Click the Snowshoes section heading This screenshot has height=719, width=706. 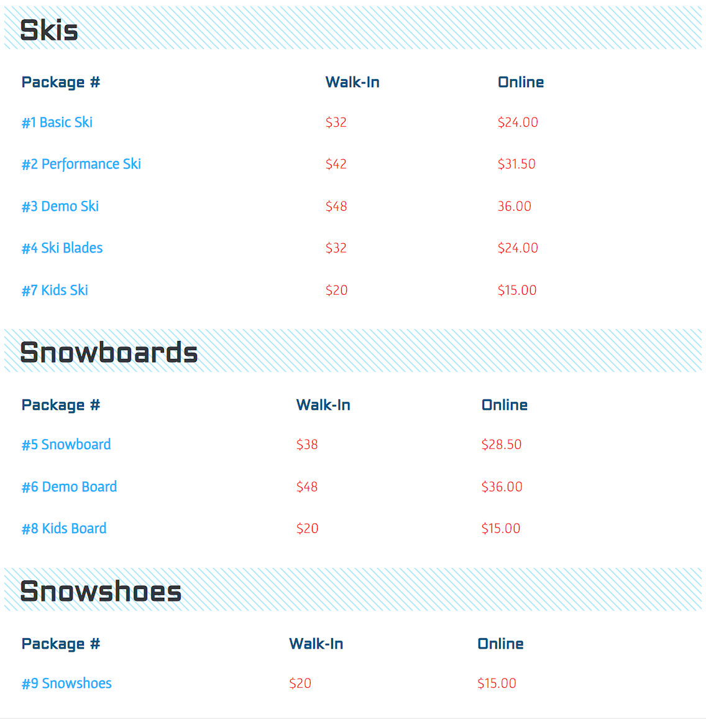pos(101,591)
